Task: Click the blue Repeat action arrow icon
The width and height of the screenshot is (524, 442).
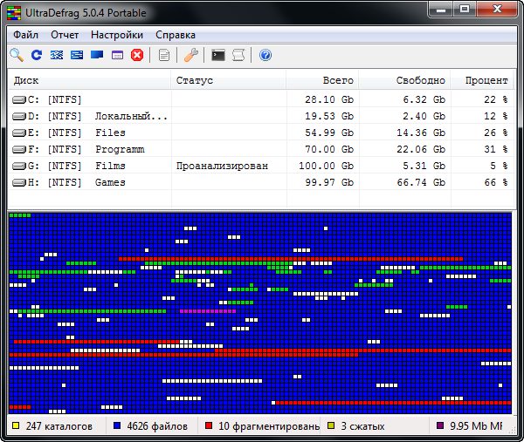Action: click(37, 56)
